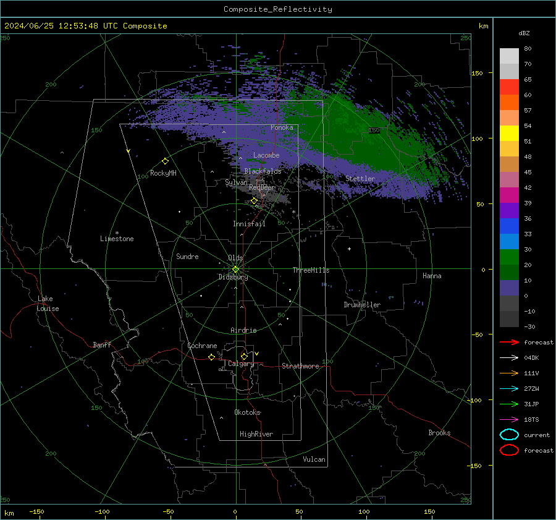Select the yellow diamond marker above Calgary
Image resolution: width=556 pixels, height=520 pixels.
pos(244,356)
